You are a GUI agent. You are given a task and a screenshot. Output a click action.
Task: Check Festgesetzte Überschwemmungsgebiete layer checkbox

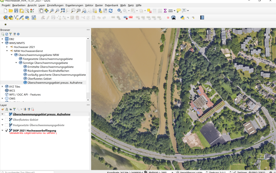6,125
